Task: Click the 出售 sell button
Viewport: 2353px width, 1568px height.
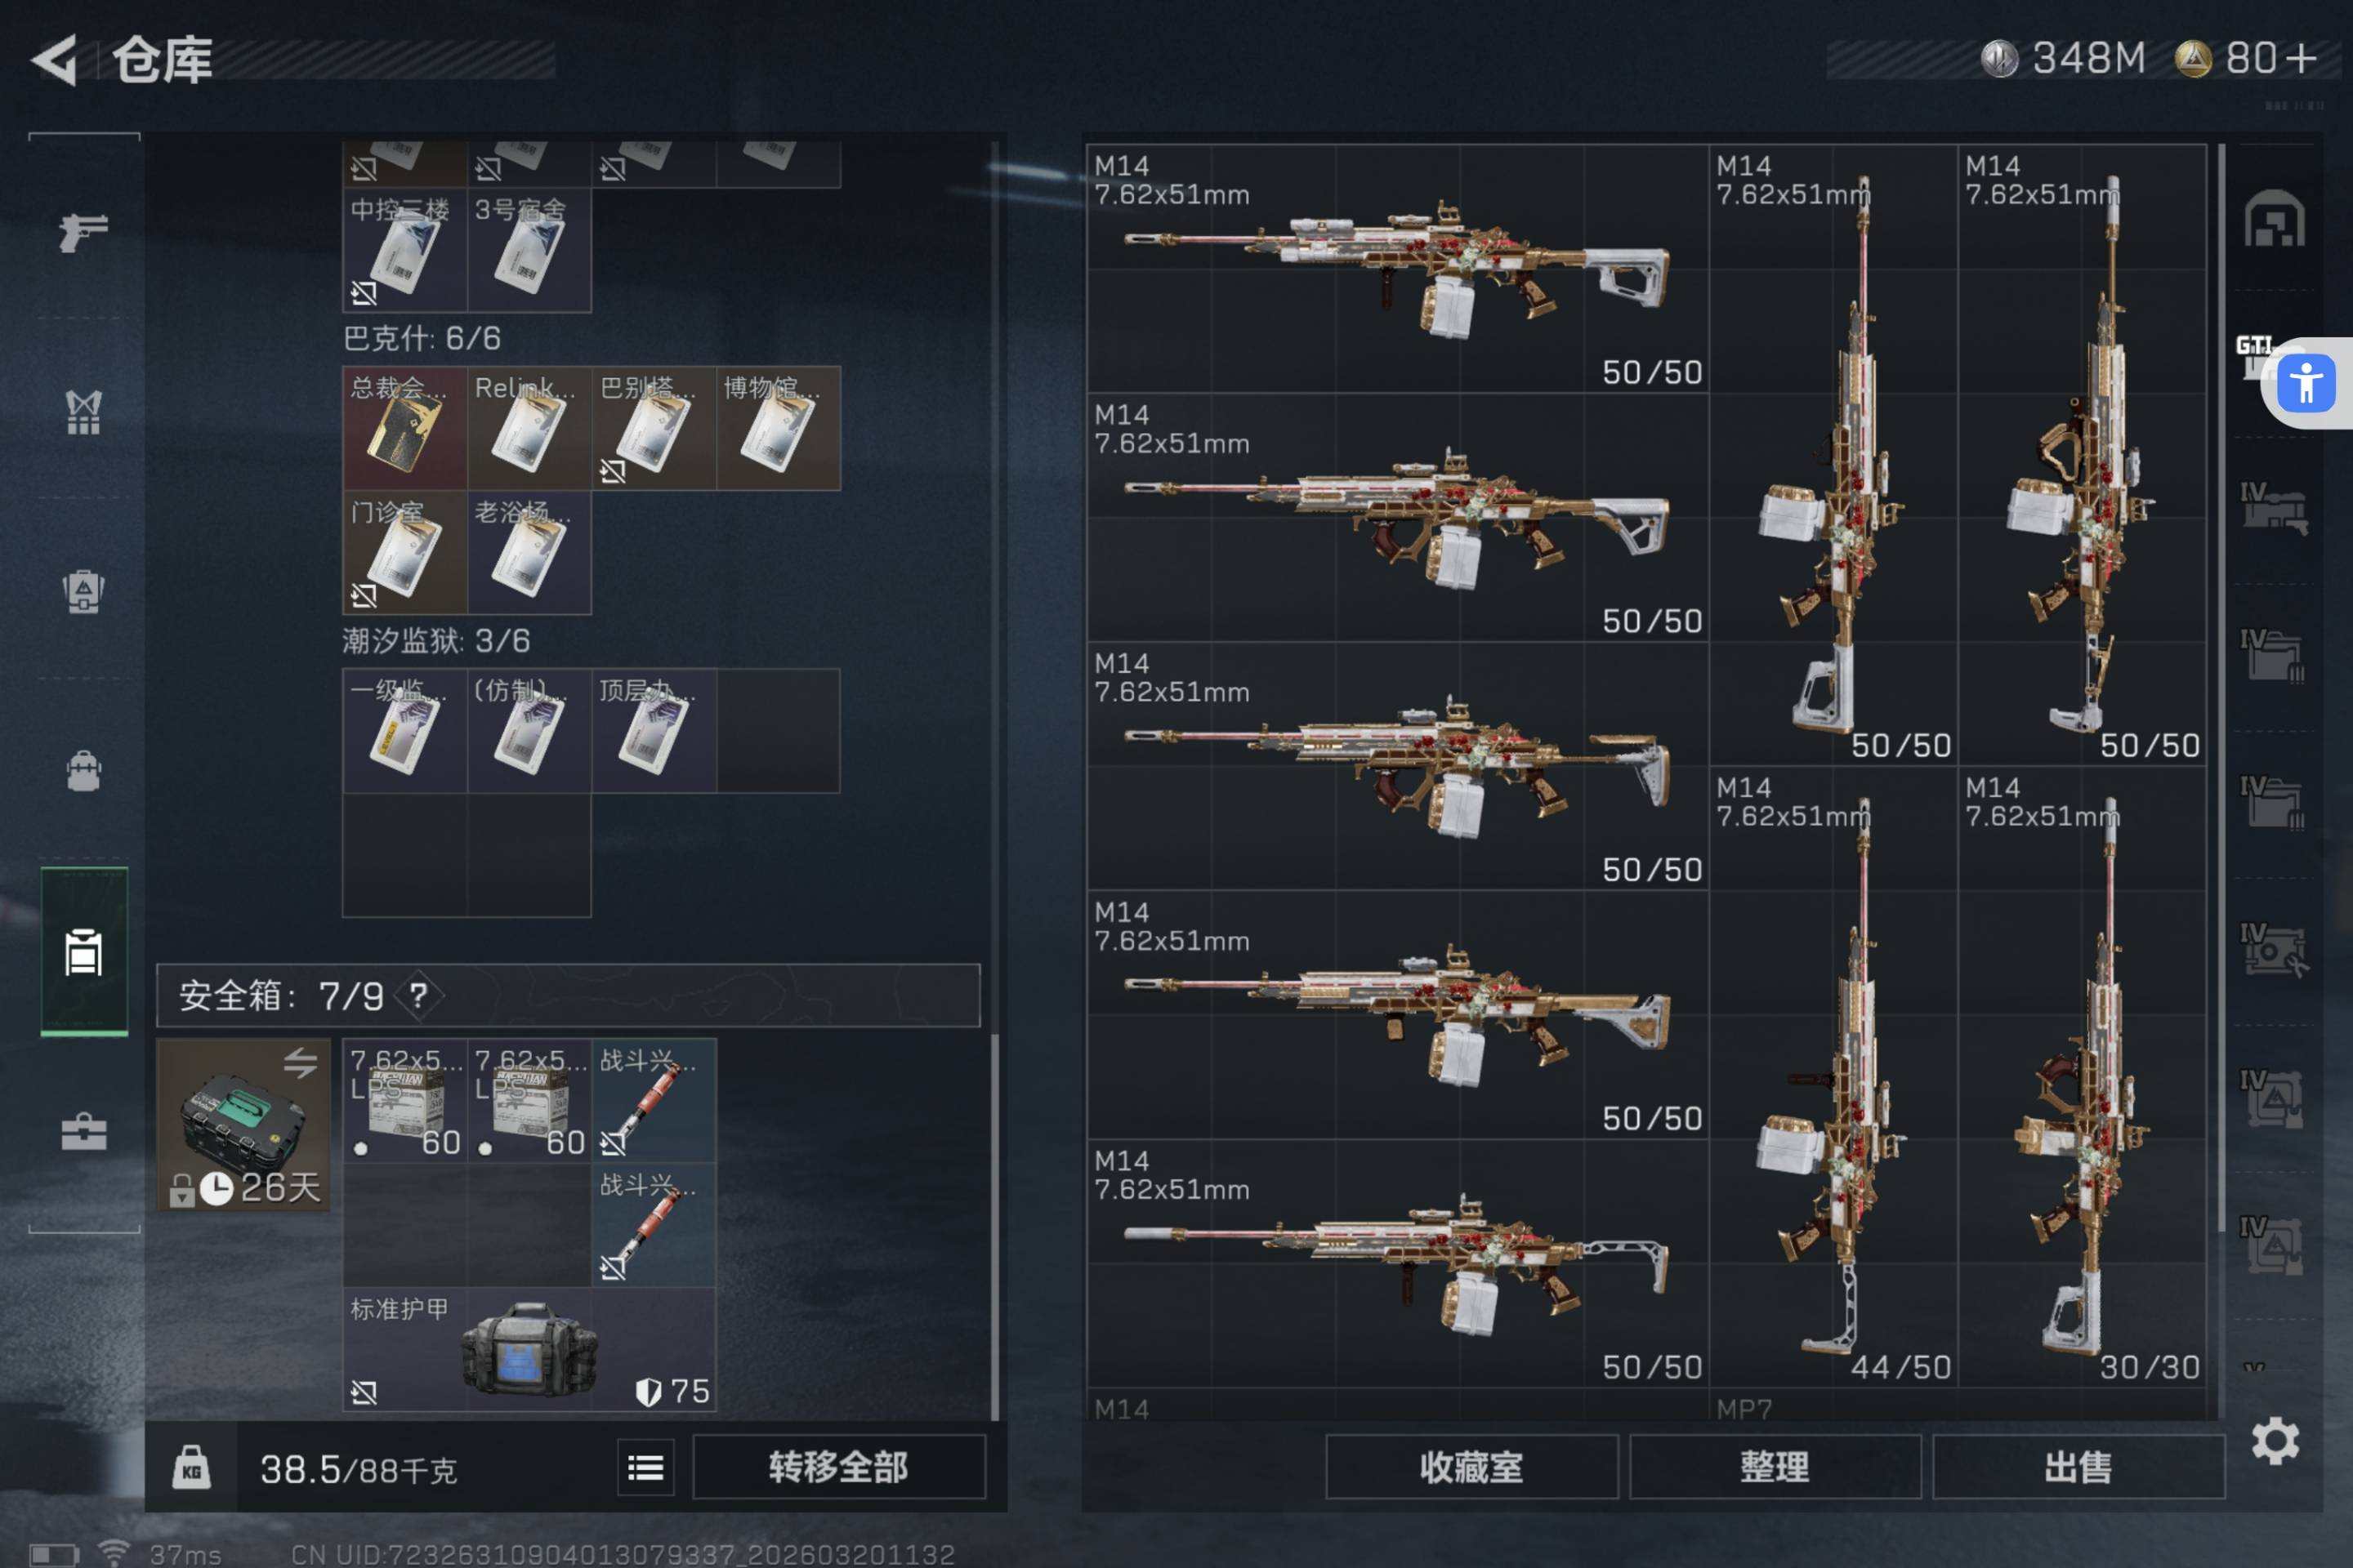Action: point(2078,1467)
